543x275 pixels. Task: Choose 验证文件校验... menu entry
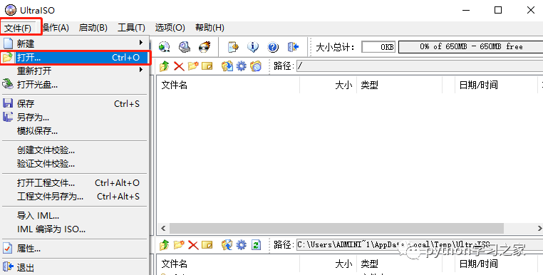74,163
